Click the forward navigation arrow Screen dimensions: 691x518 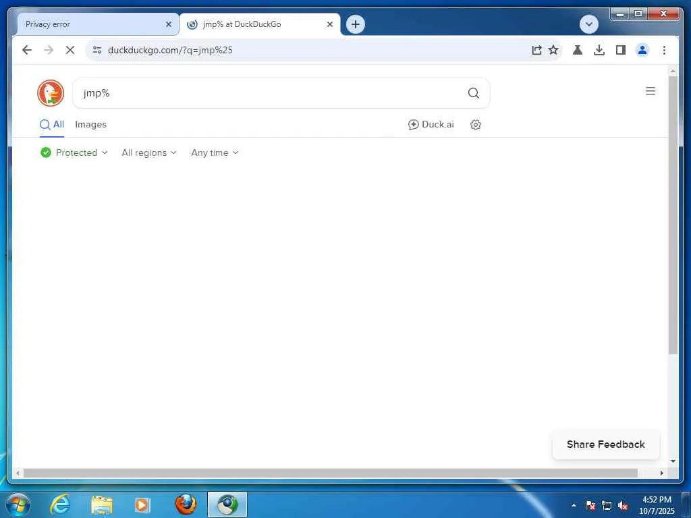(49, 50)
